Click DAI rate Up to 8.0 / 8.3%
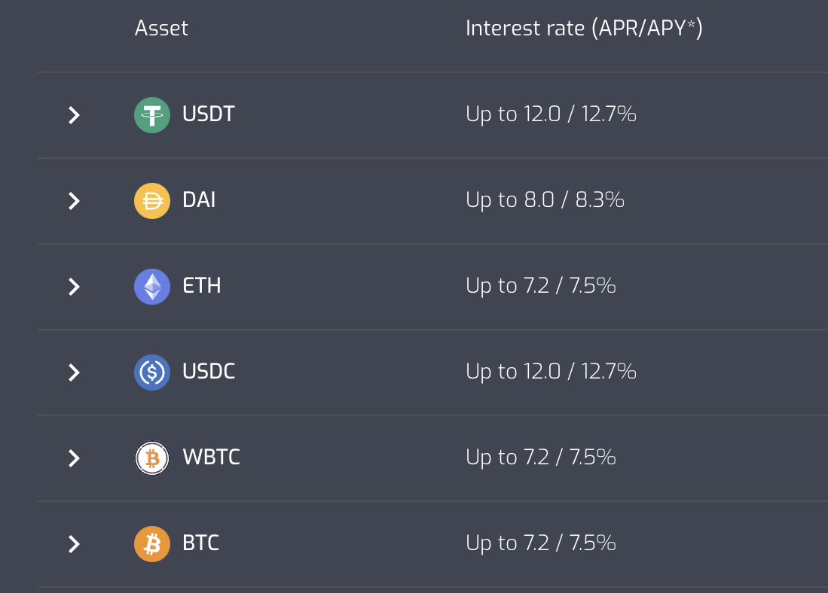The image size is (828, 593). [545, 200]
